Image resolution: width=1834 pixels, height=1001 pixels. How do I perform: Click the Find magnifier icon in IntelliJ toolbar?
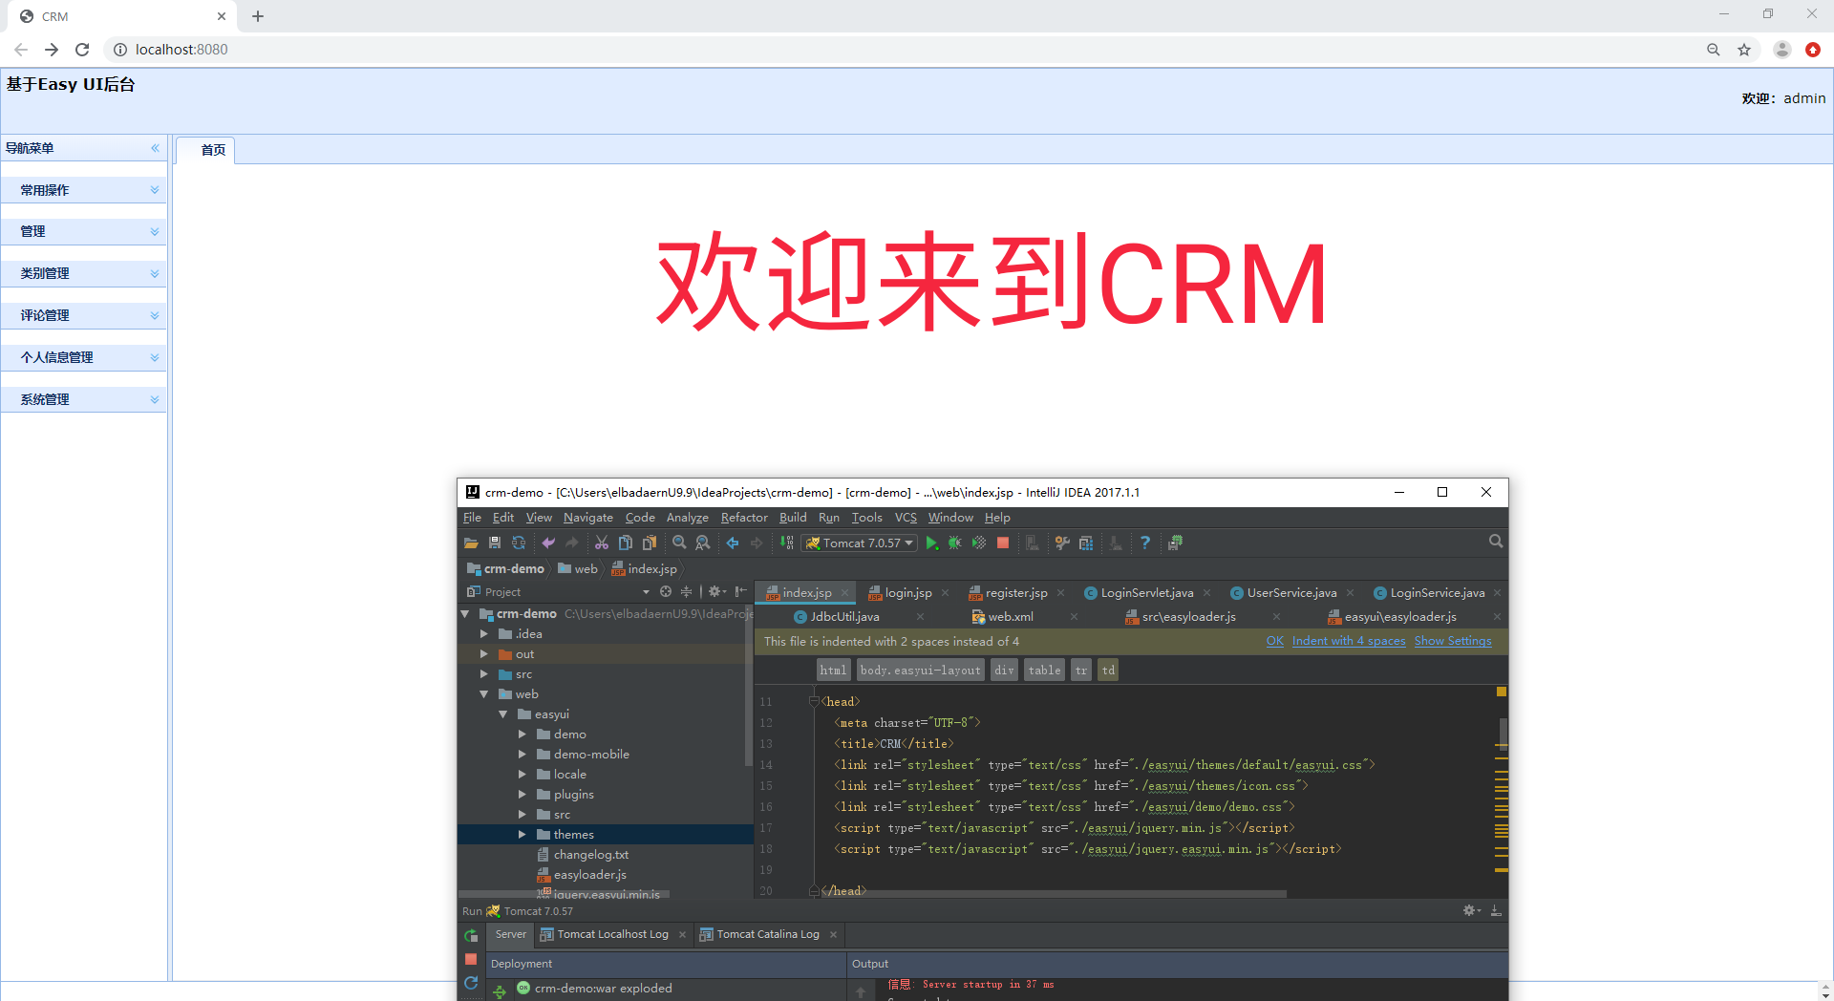[679, 543]
